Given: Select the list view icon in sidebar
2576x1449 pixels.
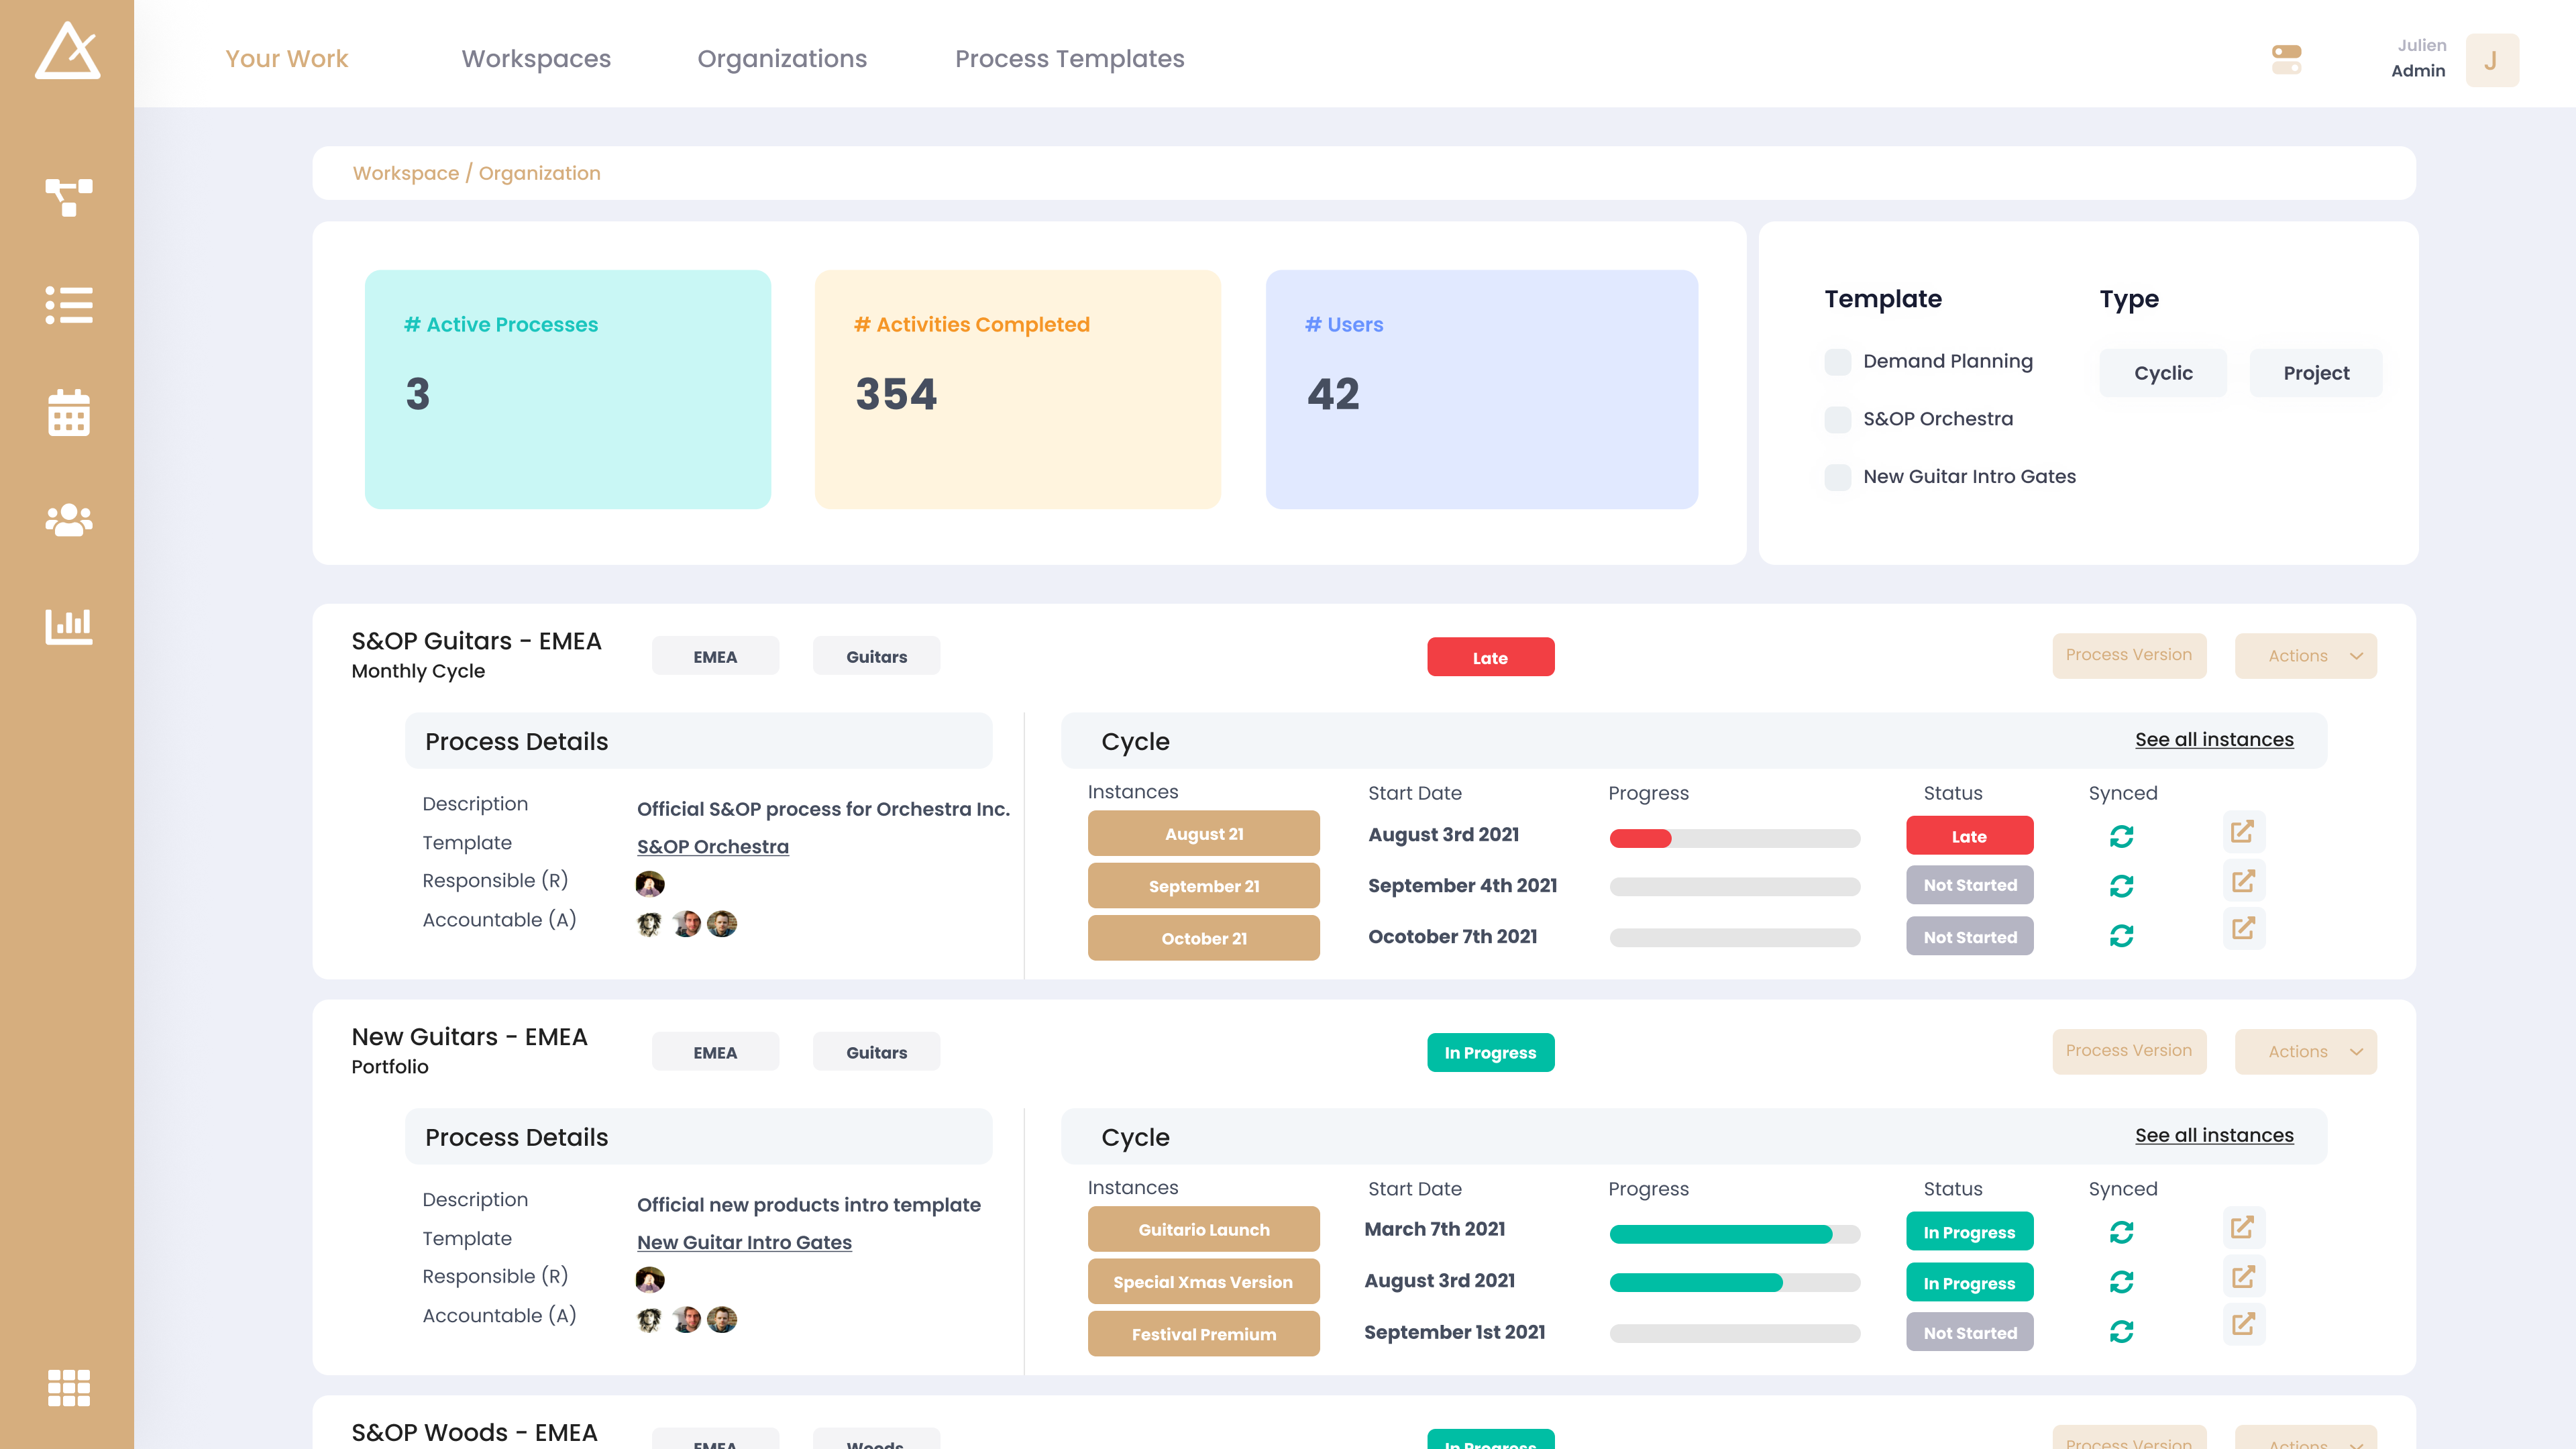Looking at the screenshot, I should pos(69,305).
